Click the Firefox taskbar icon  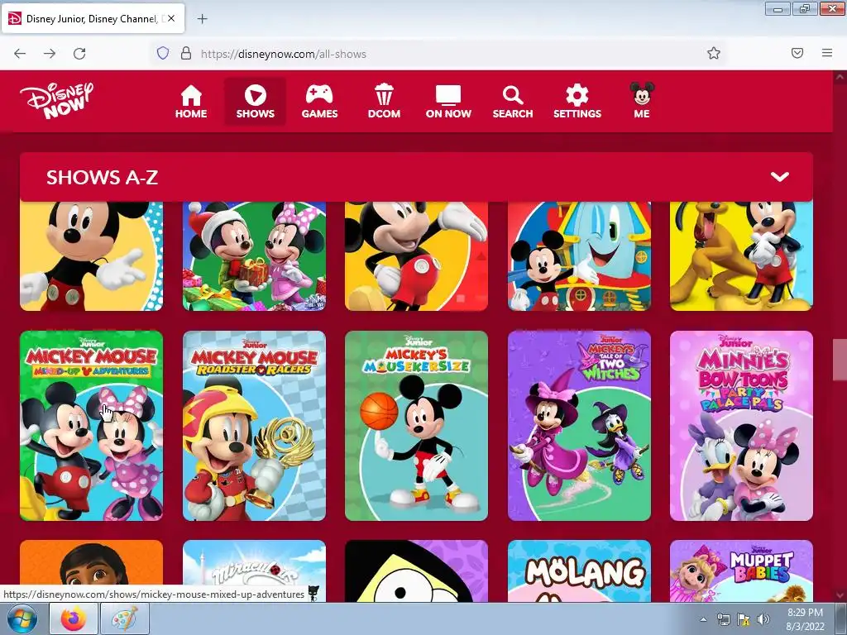[x=74, y=618]
